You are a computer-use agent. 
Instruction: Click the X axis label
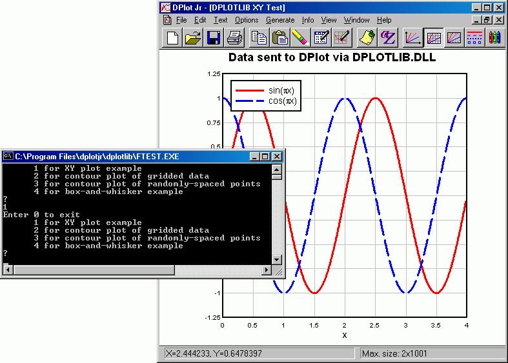345,335
